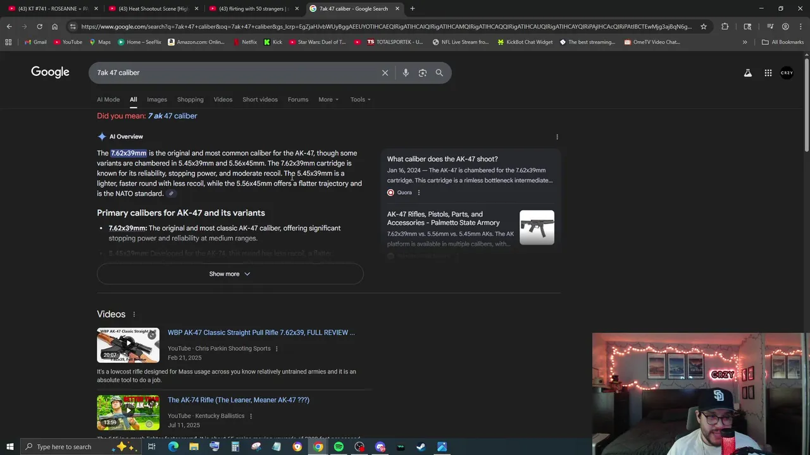Screen dimensions: 810x455
Task: Select the All results tab
Action: (x=134, y=99)
